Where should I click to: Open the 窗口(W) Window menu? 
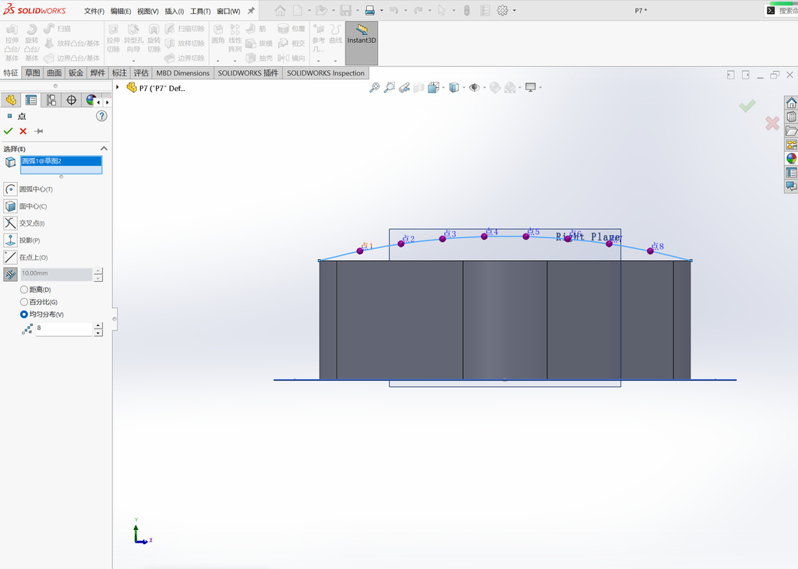click(228, 11)
